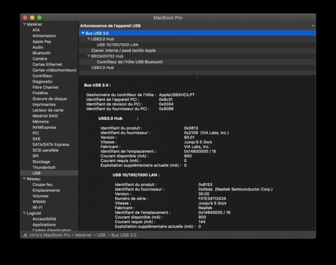Click Bus USB 3.0 in the path bar
Viewport: 336px width, 265px height.
pyautogui.click(x=124, y=235)
